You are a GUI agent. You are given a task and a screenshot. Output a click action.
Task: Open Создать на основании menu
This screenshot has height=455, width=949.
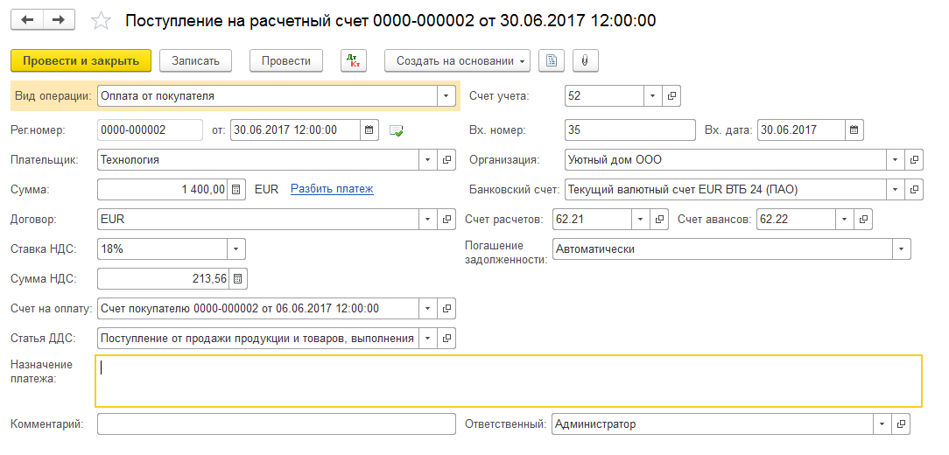pyautogui.click(x=457, y=60)
